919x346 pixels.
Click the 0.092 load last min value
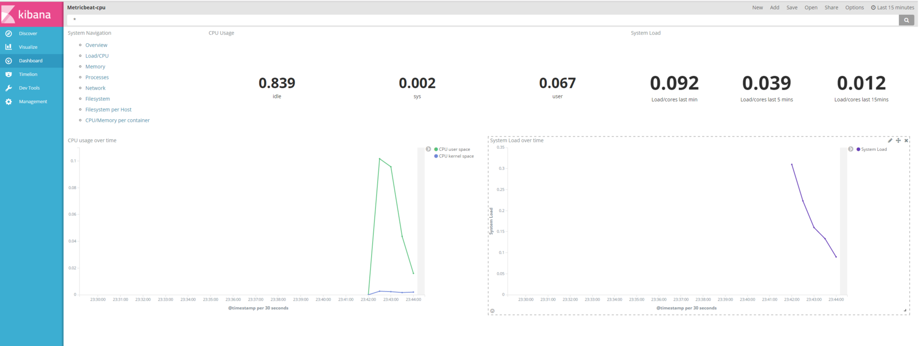coord(674,83)
